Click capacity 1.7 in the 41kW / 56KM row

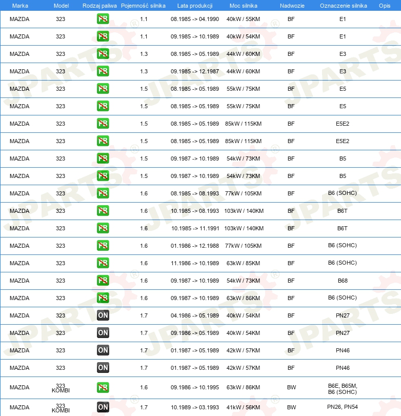pos(144,407)
